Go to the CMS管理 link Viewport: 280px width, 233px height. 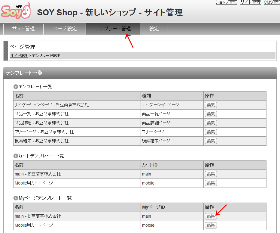click(272, 2)
